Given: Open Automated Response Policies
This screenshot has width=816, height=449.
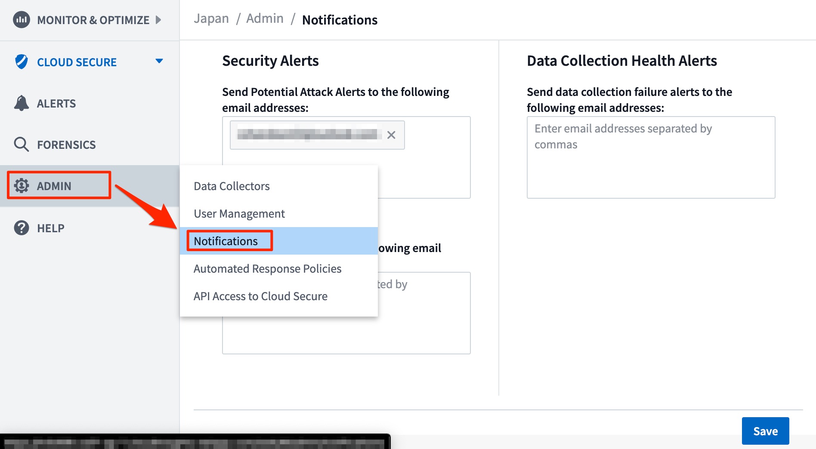Looking at the screenshot, I should tap(267, 268).
